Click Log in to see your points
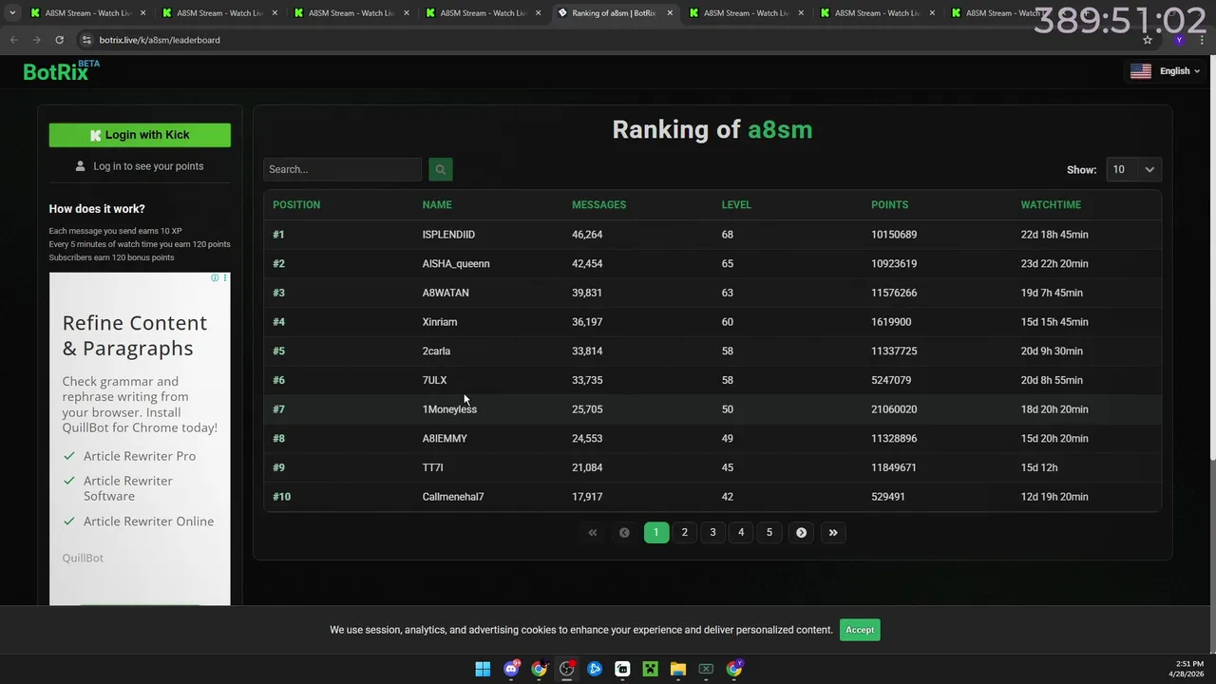Image resolution: width=1216 pixels, height=684 pixels. pos(140,166)
